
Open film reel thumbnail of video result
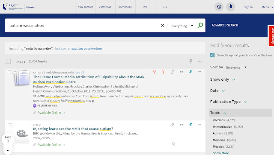click(x=22, y=134)
